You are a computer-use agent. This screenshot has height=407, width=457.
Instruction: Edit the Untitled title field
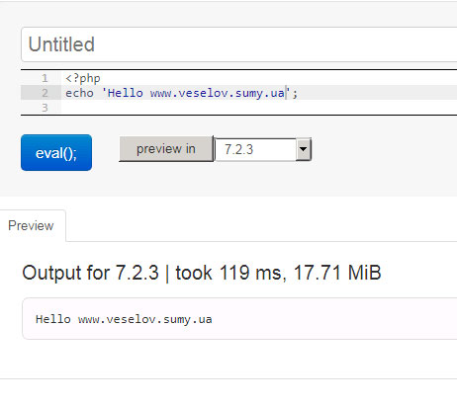pos(239,44)
